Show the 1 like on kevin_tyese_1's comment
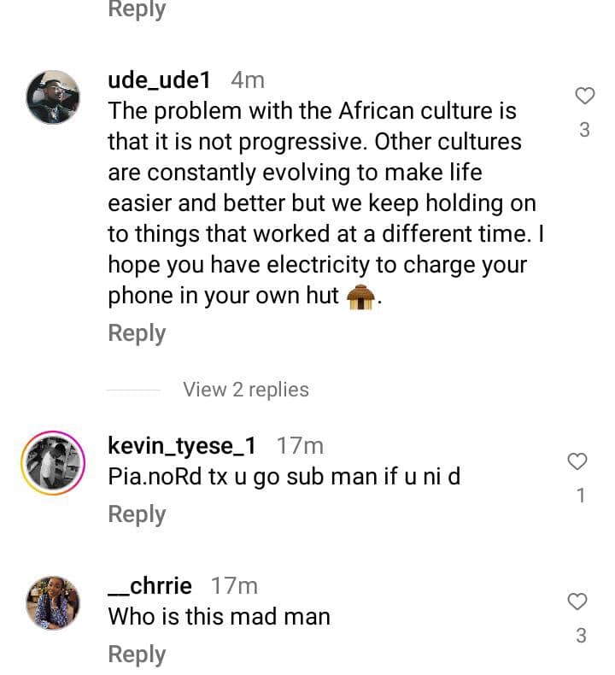Screen dimensions: 615x675 click(580, 496)
